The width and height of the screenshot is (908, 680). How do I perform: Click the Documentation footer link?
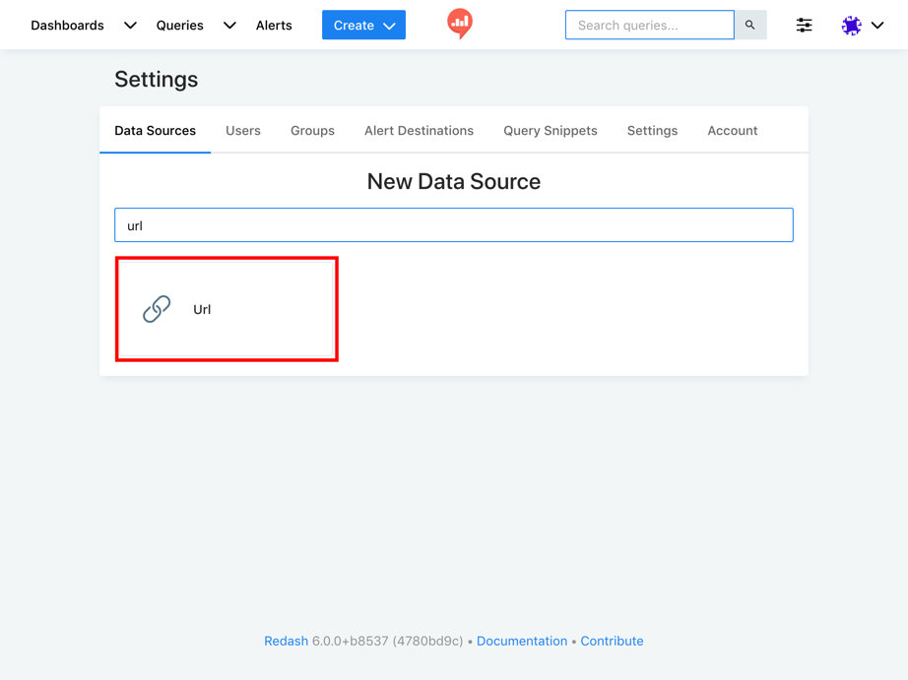click(x=521, y=641)
